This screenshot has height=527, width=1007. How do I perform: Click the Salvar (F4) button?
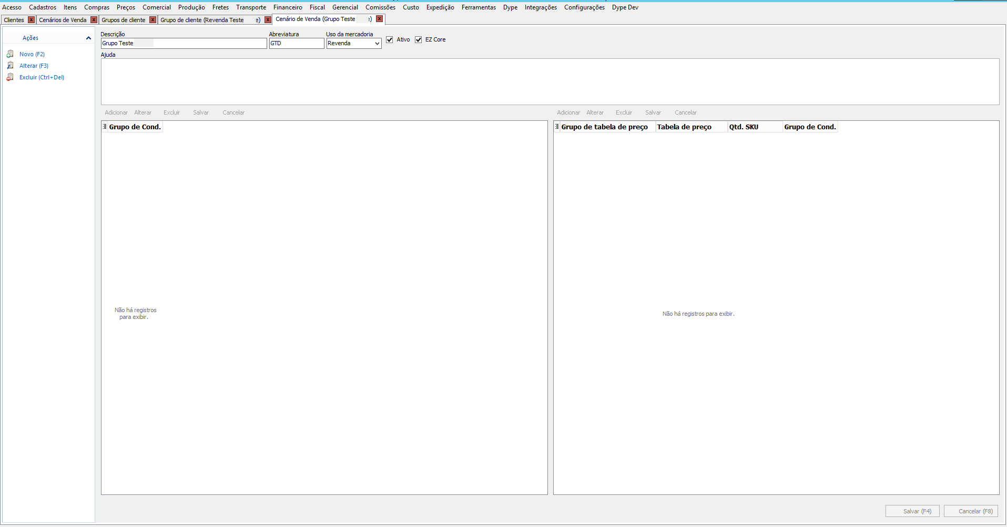(912, 511)
